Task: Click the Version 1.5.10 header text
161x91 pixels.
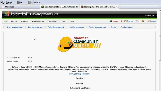Action: [151, 16]
